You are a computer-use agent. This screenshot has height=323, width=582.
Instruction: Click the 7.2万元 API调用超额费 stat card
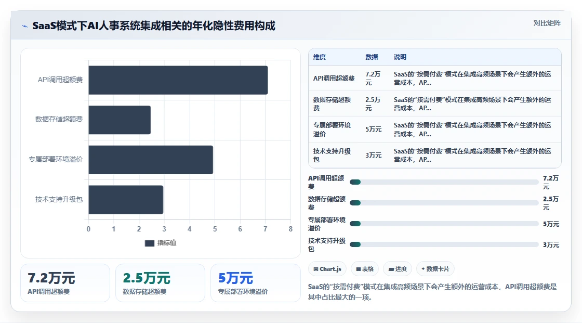pyautogui.click(x=65, y=283)
